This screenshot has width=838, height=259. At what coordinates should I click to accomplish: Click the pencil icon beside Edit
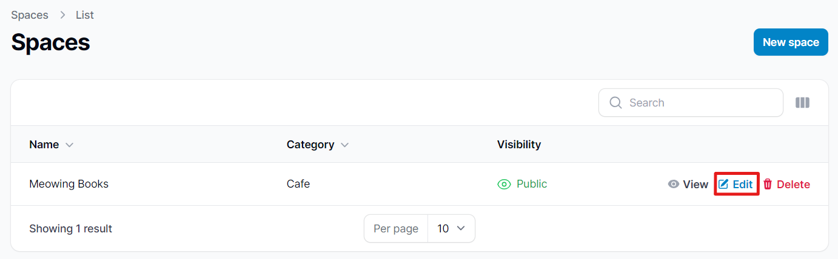[723, 185]
